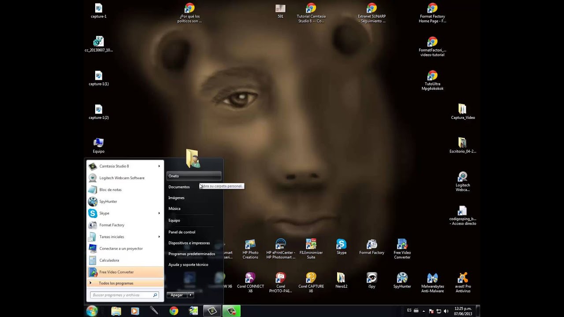Select the Nero12 desktop icon
This screenshot has width=564, height=317.
[x=341, y=280]
